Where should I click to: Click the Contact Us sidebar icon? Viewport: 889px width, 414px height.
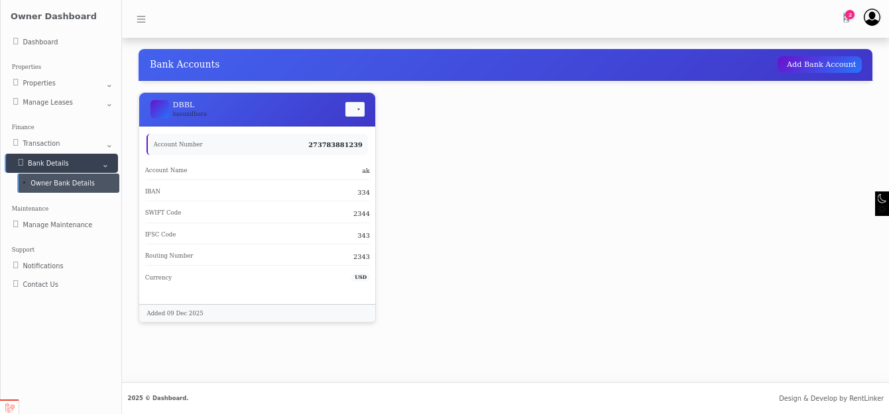[16, 284]
